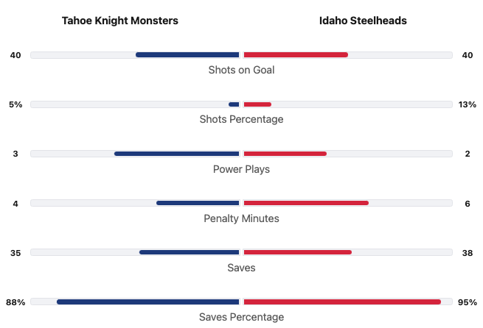Click the Idaho Steelheads team name
Screen dimensions: 483x328
click(x=363, y=21)
